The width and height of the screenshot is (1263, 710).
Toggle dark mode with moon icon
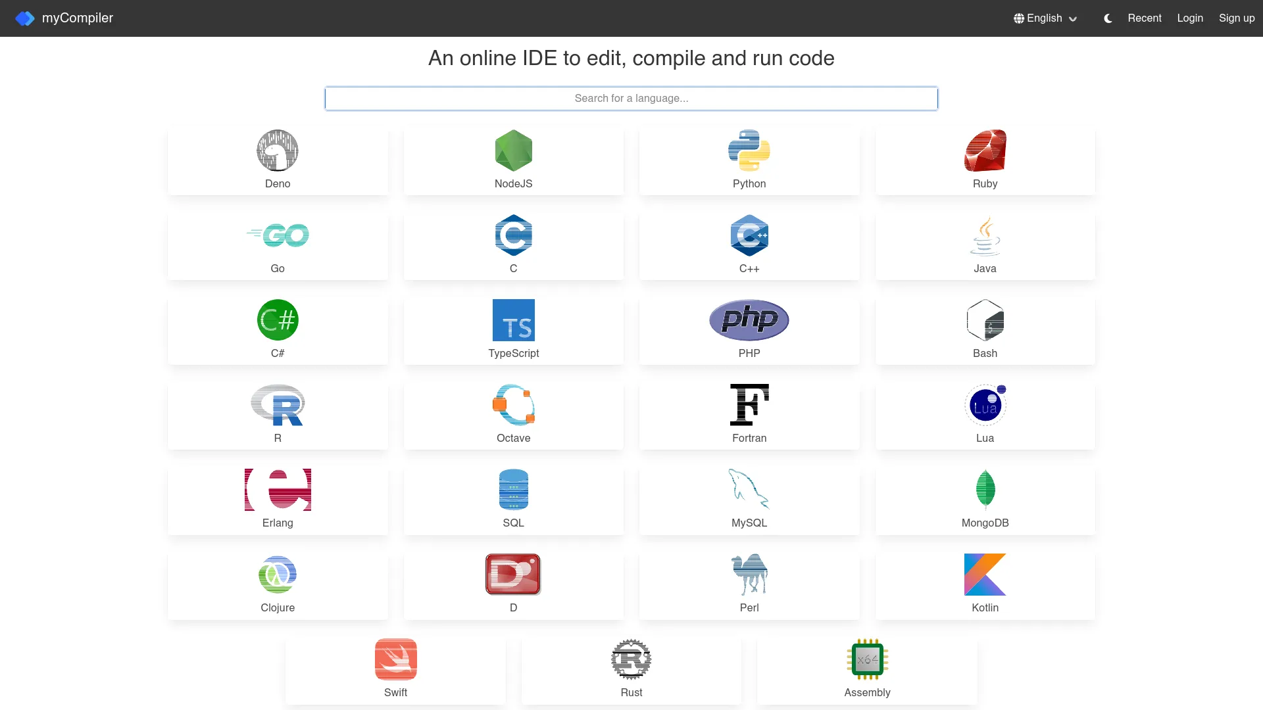1108,18
